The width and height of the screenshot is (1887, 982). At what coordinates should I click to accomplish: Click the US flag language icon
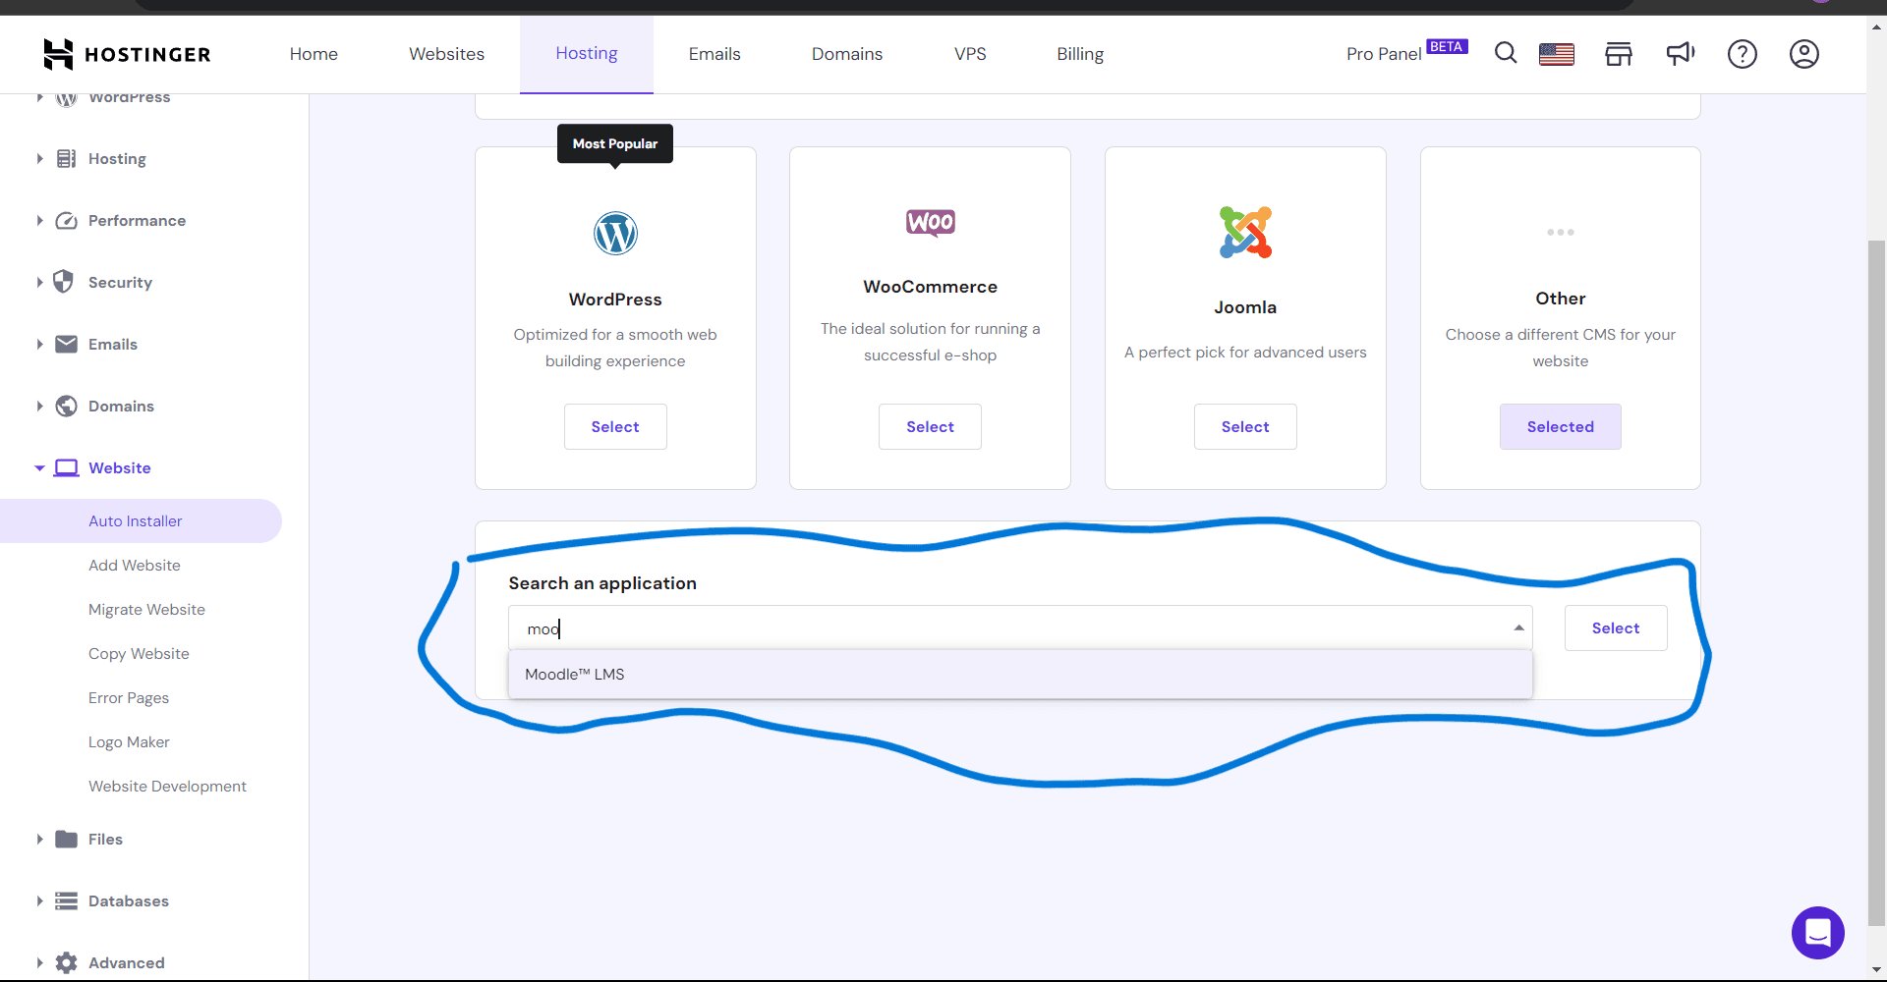(x=1557, y=55)
